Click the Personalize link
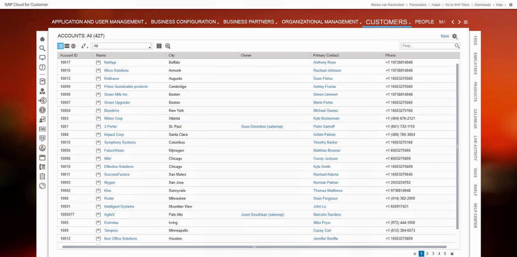Viewport: 517px width, 257px height. pyautogui.click(x=418, y=5)
